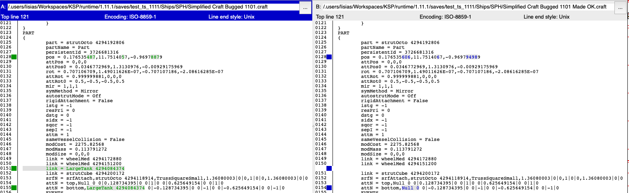629x193 pixels.
Task: Click 'Encoding: ISO-8859-1' label in pane A
Action: [x=130, y=17]
